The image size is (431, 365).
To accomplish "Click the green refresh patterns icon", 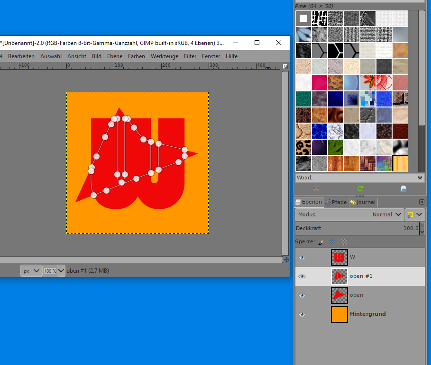I will pyautogui.click(x=360, y=188).
